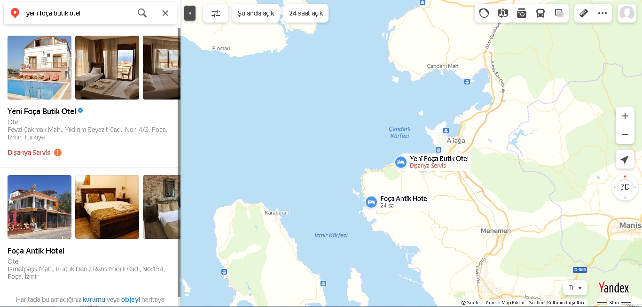The width and height of the screenshot is (642, 307).
Task: Open Yeni Foça Butik Otel pool photo
Action: (39, 68)
